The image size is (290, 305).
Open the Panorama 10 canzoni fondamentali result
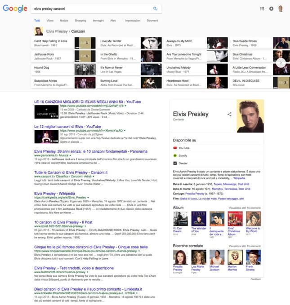pyautogui.click(x=91, y=151)
